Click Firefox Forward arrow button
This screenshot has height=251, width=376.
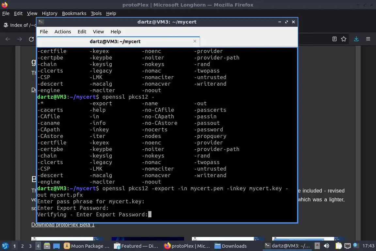coord(20,39)
